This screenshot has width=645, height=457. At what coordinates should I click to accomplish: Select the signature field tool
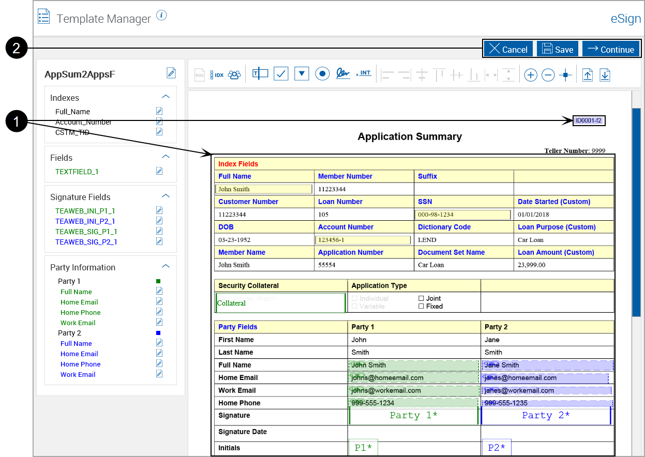(343, 73)
